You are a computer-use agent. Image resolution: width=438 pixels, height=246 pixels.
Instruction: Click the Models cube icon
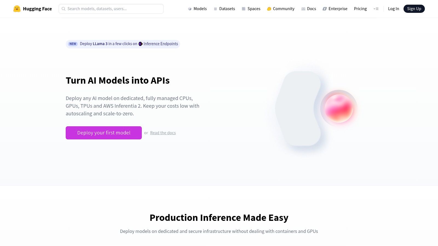coord(190,9)
